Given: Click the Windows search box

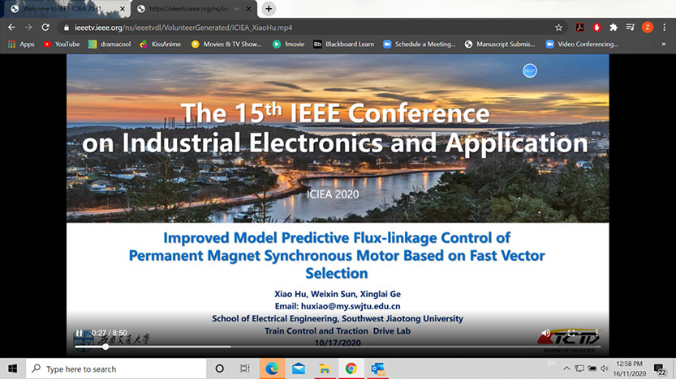Looking at the screenshot, I should (x=116, y=368).
